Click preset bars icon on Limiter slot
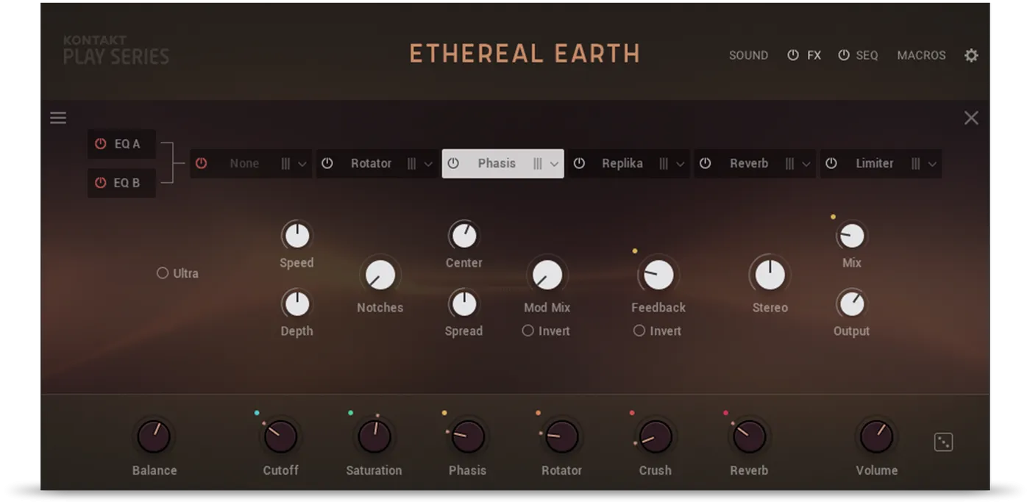The image size is (1030, 504). tap(915, 164)
